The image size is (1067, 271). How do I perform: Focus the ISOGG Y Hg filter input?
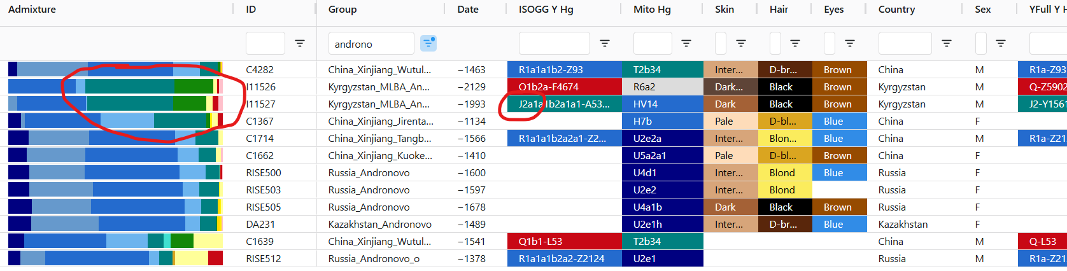click(x=554, y=43)
